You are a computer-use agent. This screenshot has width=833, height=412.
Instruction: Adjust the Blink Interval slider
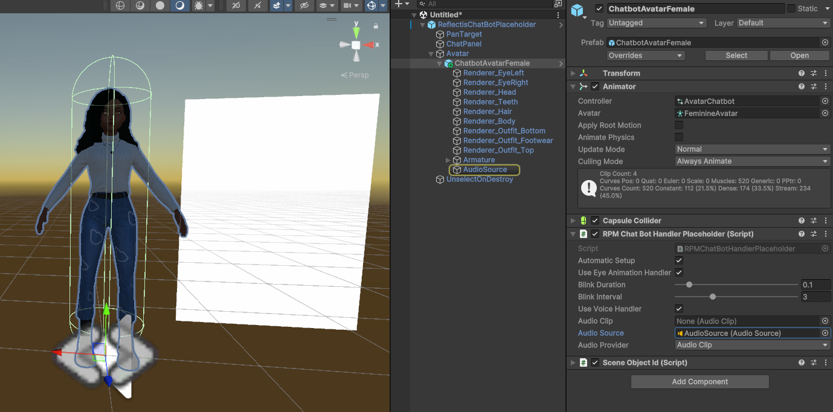pyautogui.click(x=713, y=297)
